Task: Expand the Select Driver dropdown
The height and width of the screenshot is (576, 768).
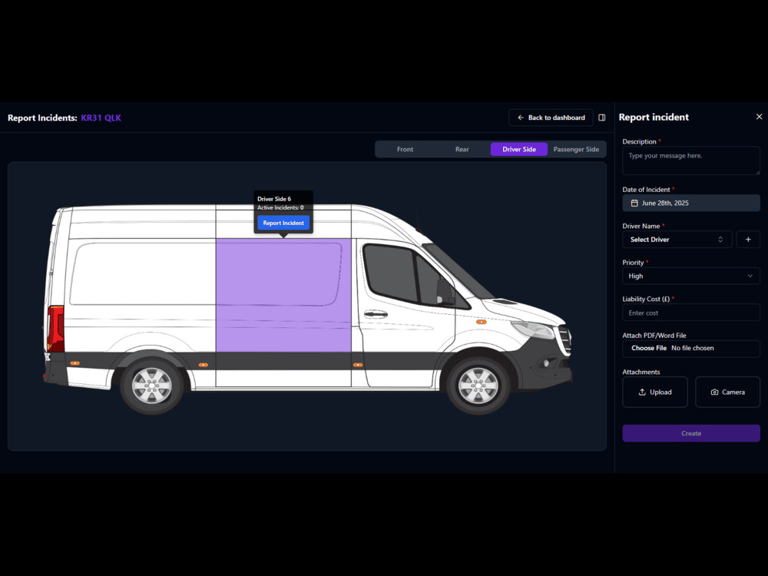Action: pyautogui.click(x=677, y=240)
